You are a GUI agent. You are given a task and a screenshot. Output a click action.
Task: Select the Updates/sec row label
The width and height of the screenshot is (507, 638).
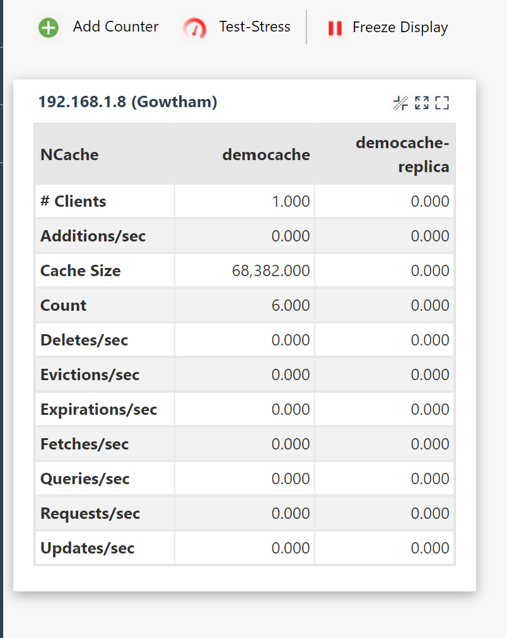[88, 548]
